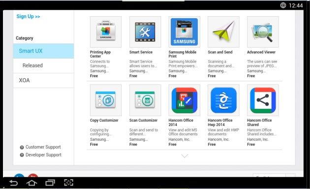Open the recent apps button
Viewport: 310px width, 189px height.
coord(50,183)
